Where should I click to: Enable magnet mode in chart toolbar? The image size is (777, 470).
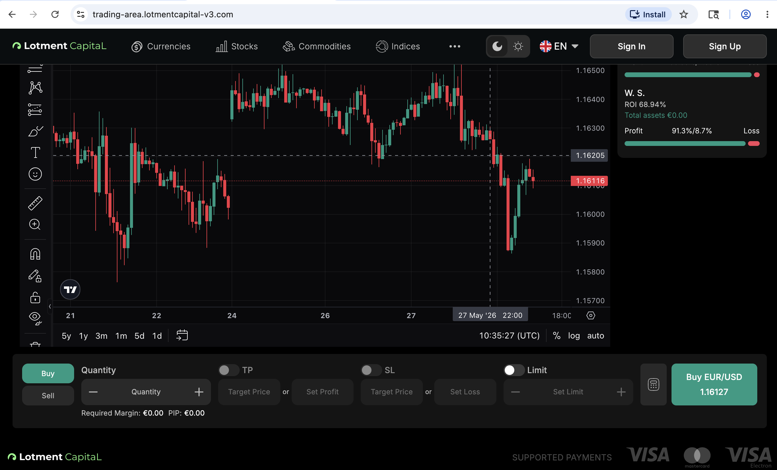[x=35, y=254]
